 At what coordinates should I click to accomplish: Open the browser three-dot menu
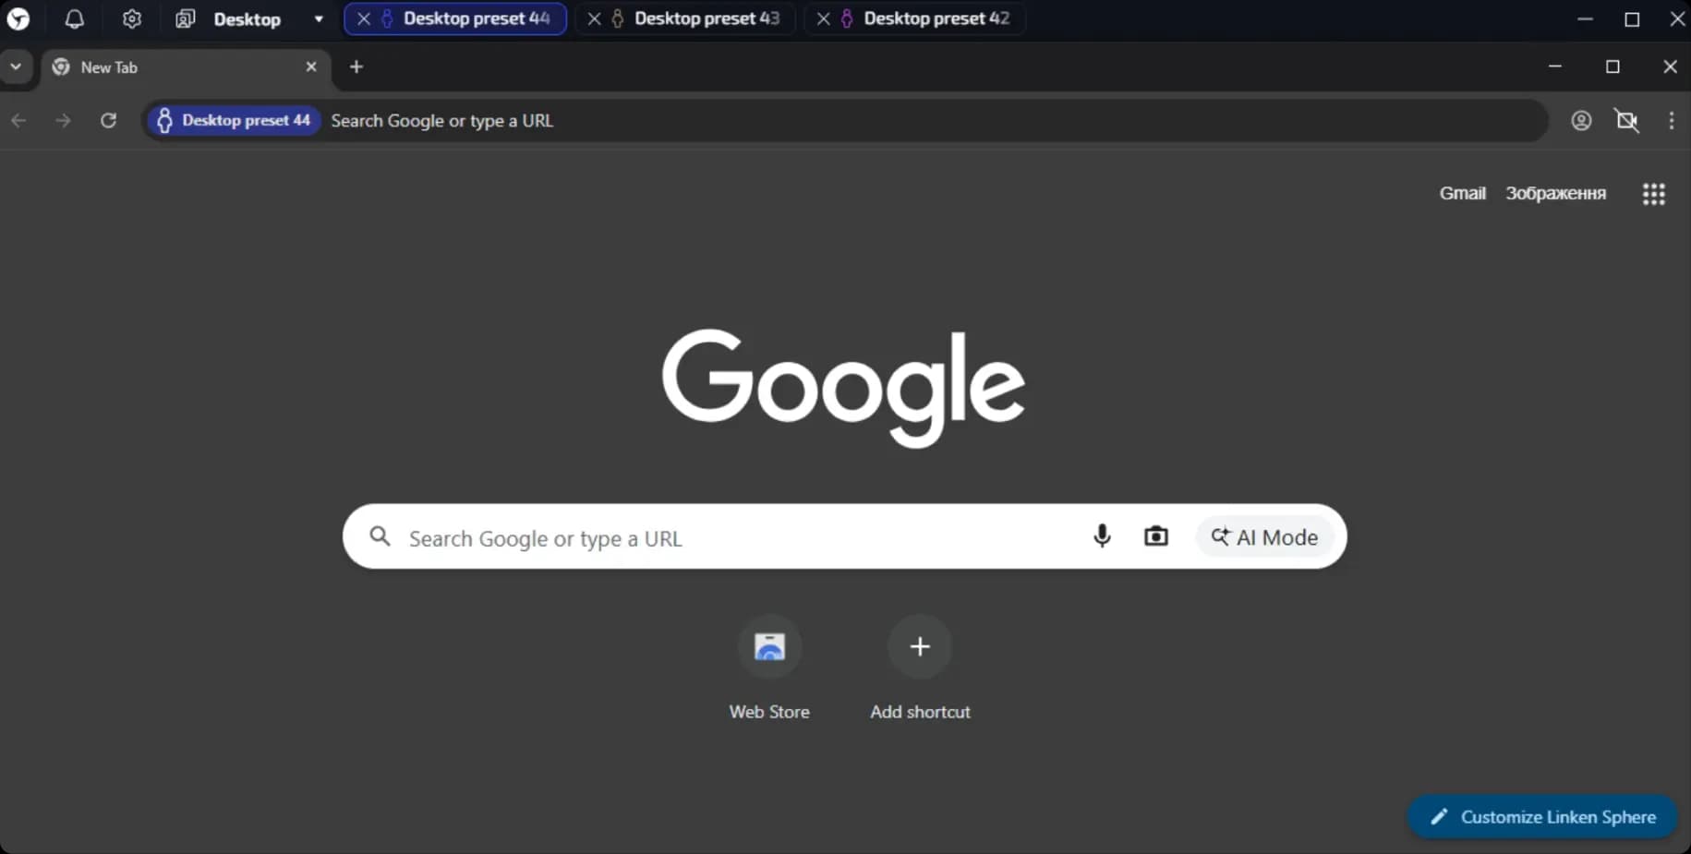pyautogui.click(x=1671, y=121)
